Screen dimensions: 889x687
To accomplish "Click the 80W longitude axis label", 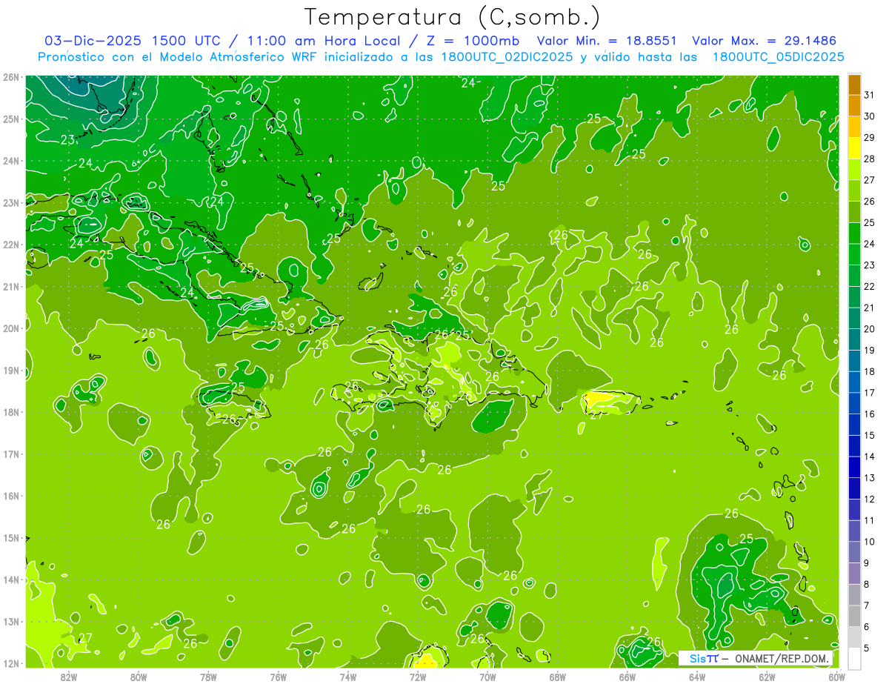I will click(x=139, y=677).
